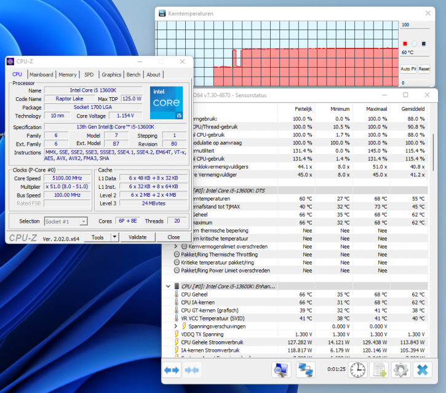This screenshot has width=446, height=393.
Task: Open the HWiNFO summary magnifier-monitor icon
Action: pos(281,370)
